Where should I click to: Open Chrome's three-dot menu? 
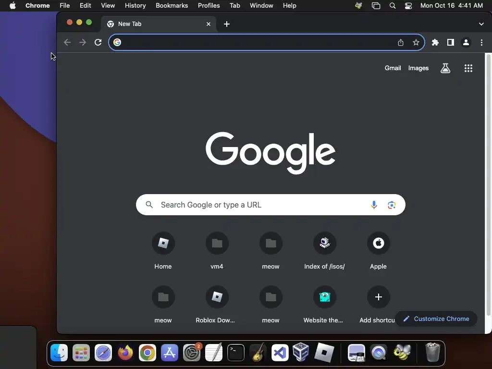pyautogui.click(x=481, y=42)
